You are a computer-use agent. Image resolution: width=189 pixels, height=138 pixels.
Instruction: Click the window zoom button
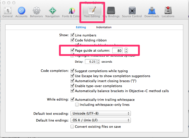[x=14, y=3]
